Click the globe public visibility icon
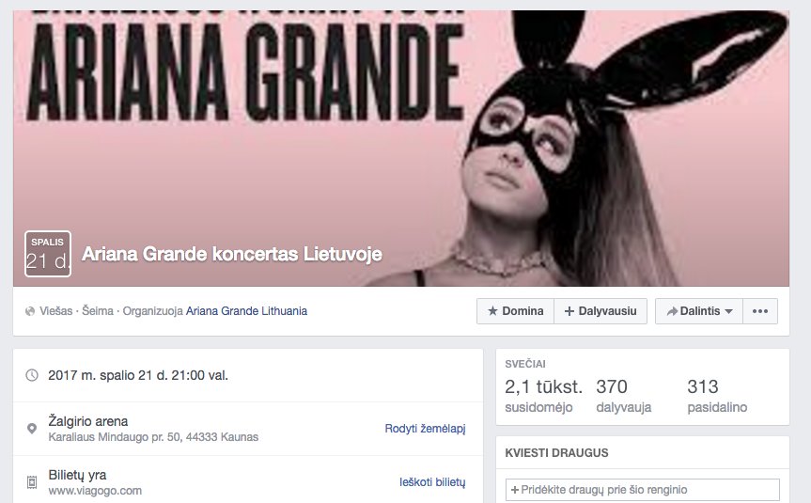 coord(30,311)
